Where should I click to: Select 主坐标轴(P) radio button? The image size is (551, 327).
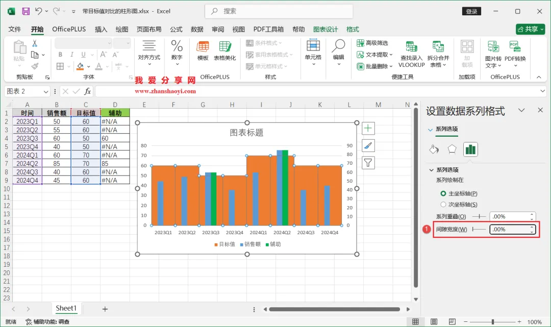click(443, 193)
